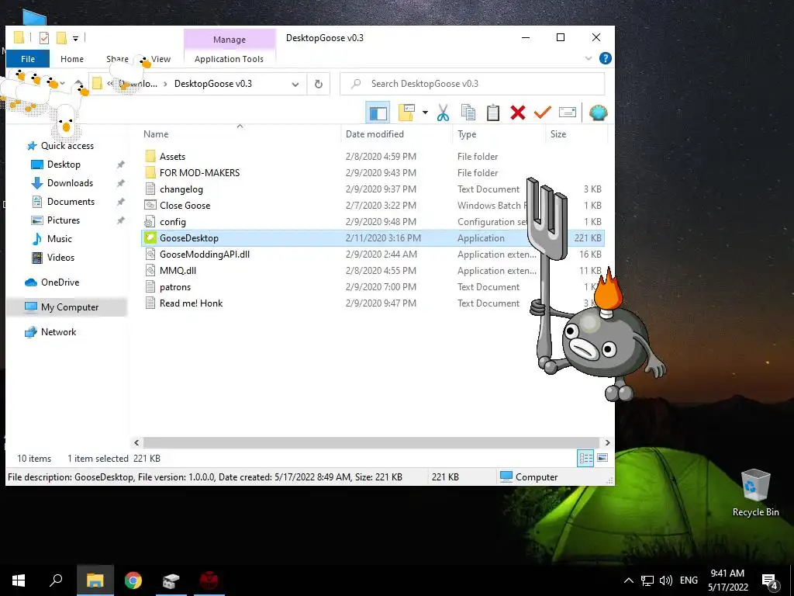Click the Cut scissors icon

(x=443, y=113)
